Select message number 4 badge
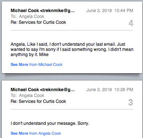This screenshot has height=138, width=143. (x=131, y=23)
